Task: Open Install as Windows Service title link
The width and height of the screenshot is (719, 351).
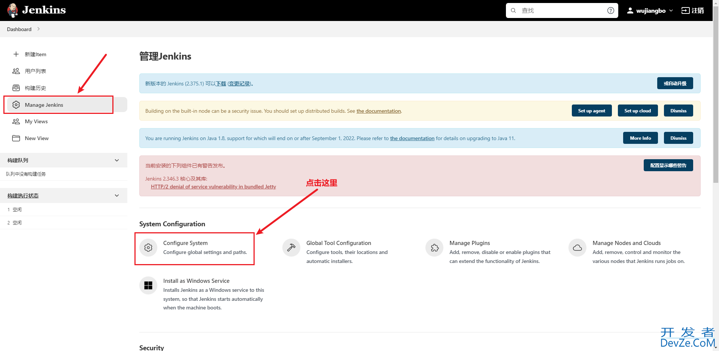Action: point(196,281)
